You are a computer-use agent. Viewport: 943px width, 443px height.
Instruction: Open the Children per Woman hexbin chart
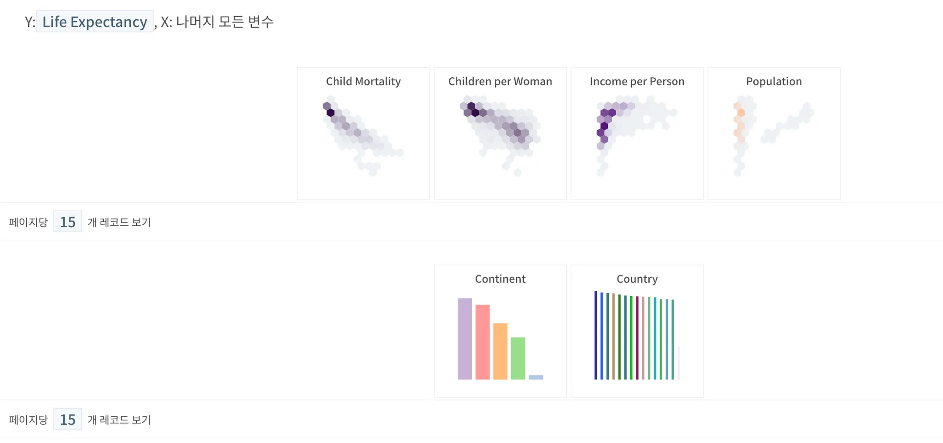click(500, 134)
